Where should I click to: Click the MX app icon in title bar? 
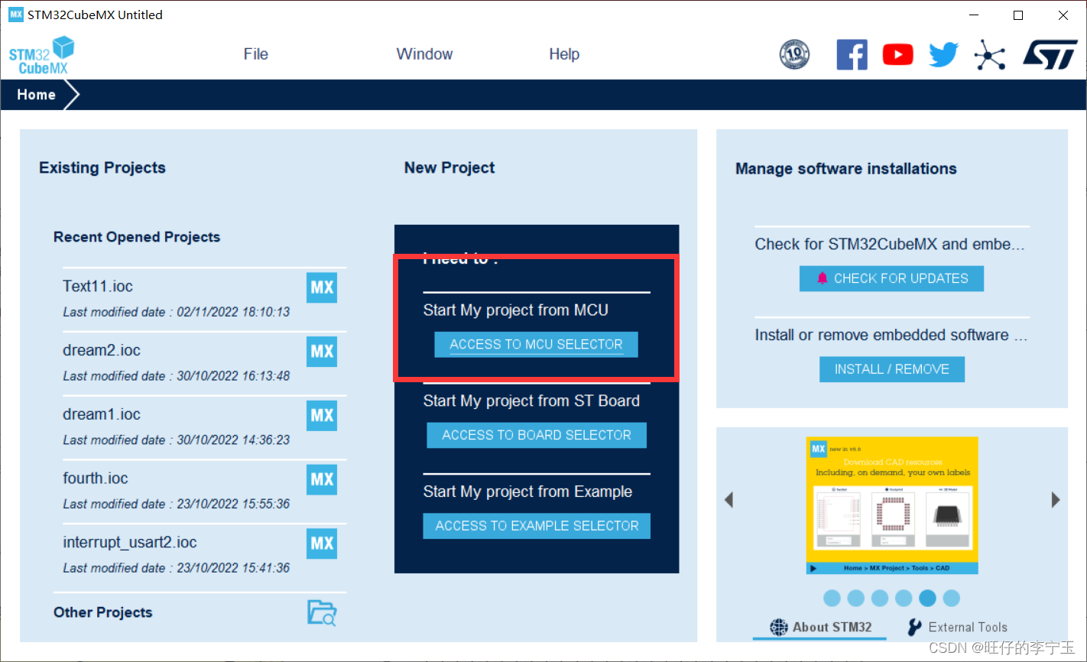[x=15, y=15]
